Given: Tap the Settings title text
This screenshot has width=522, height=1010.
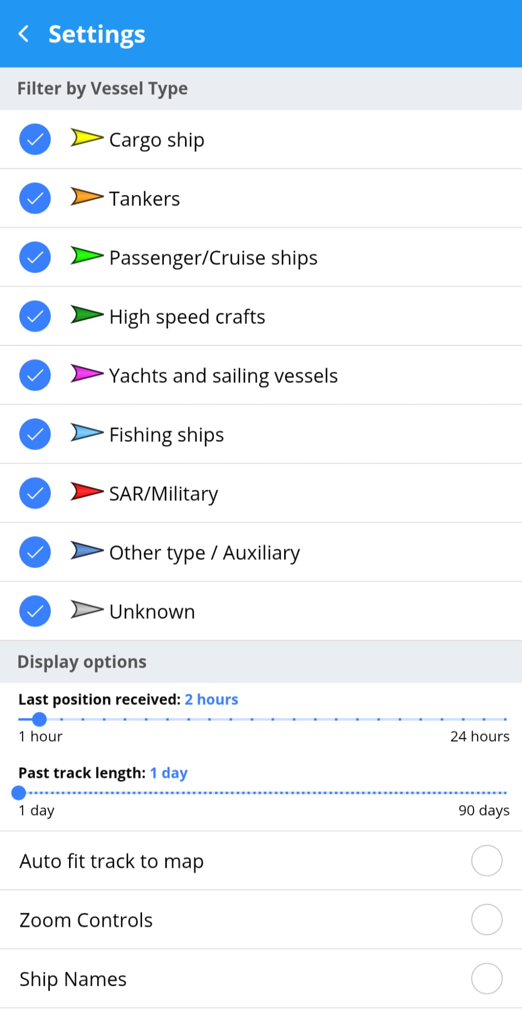Looking at the screenshot, I should click(x=97, y=35).
